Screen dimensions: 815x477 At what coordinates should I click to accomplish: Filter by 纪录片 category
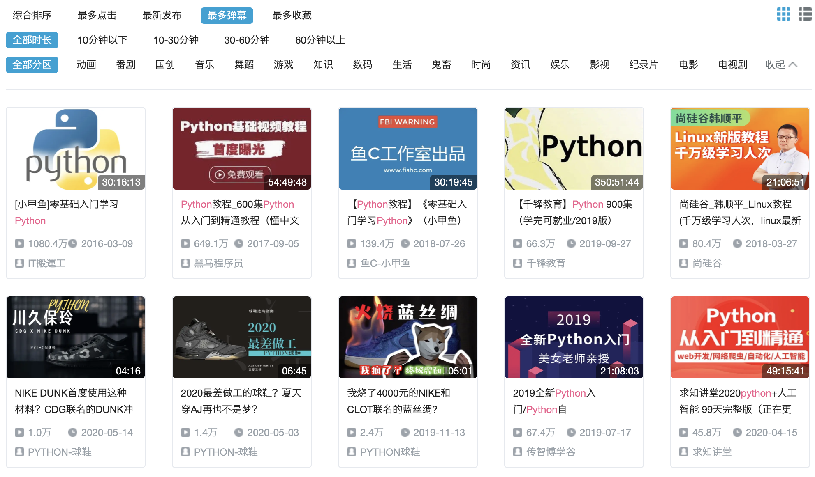pos(644,64)
